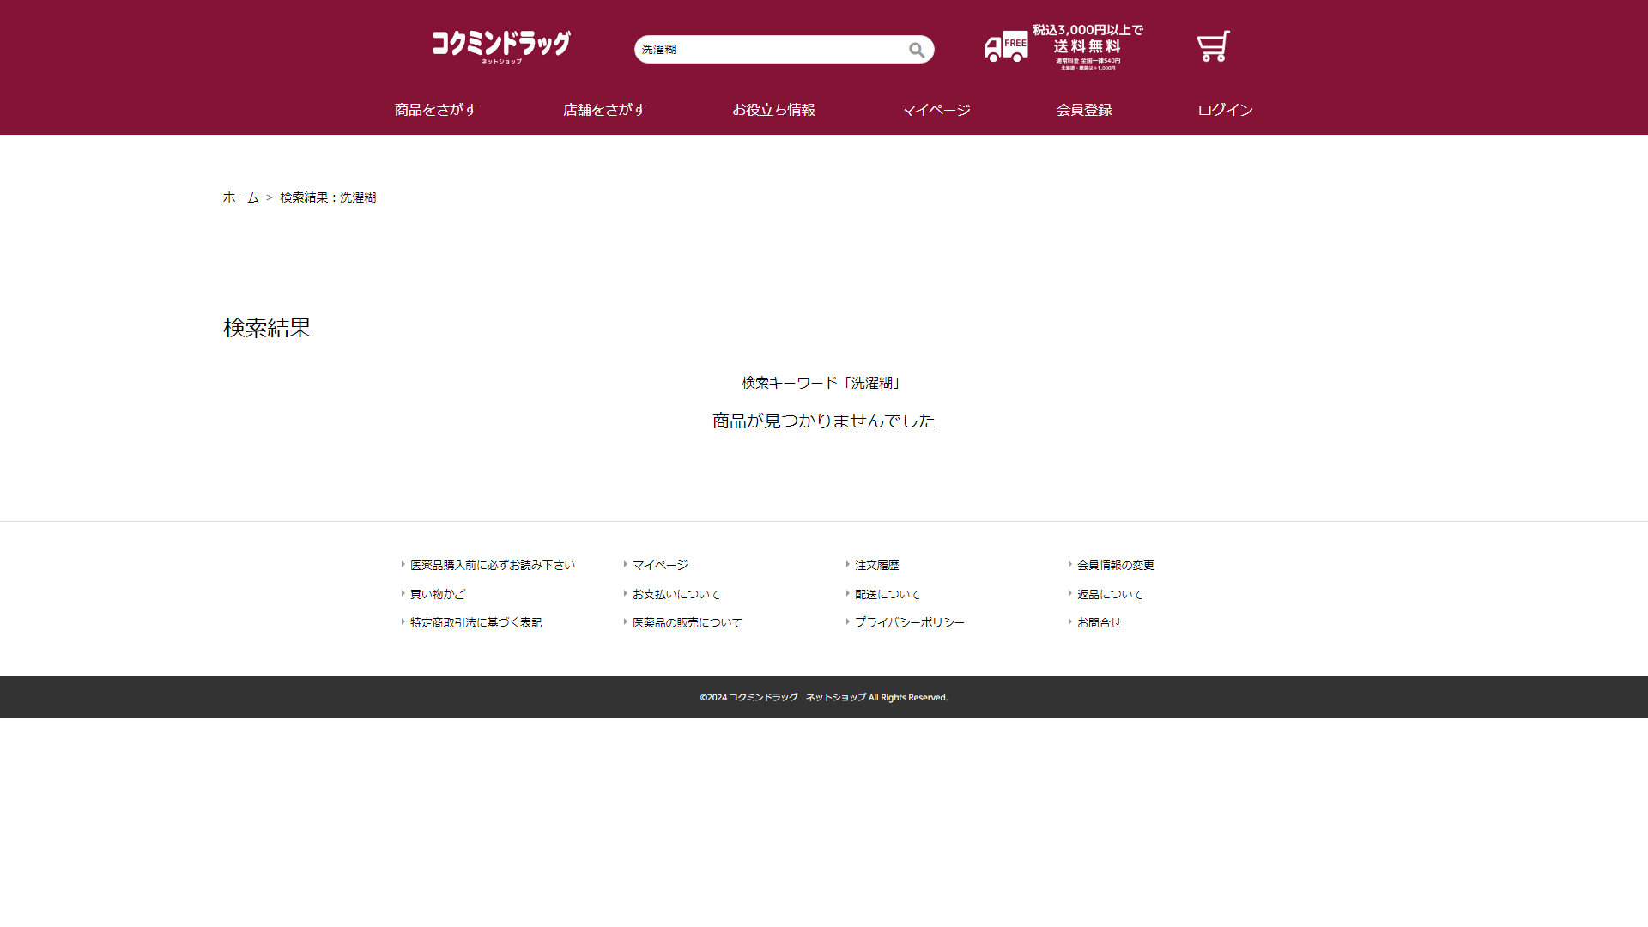Screen dimensions: 1648x927
Task: Open the お問合せ contact link
Action: (x=1099, y=622)
